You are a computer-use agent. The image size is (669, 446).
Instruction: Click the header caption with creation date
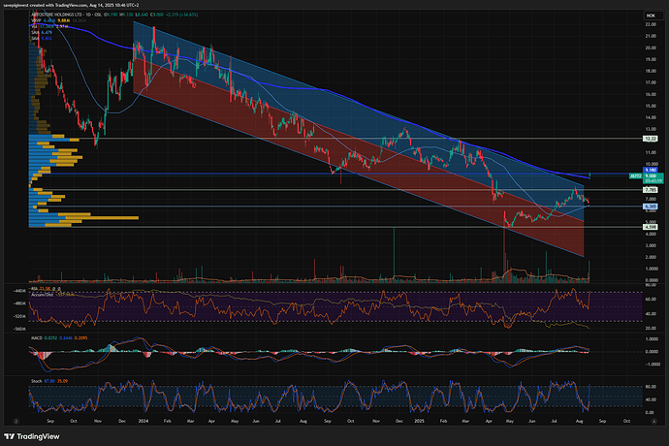click(71, 5)
